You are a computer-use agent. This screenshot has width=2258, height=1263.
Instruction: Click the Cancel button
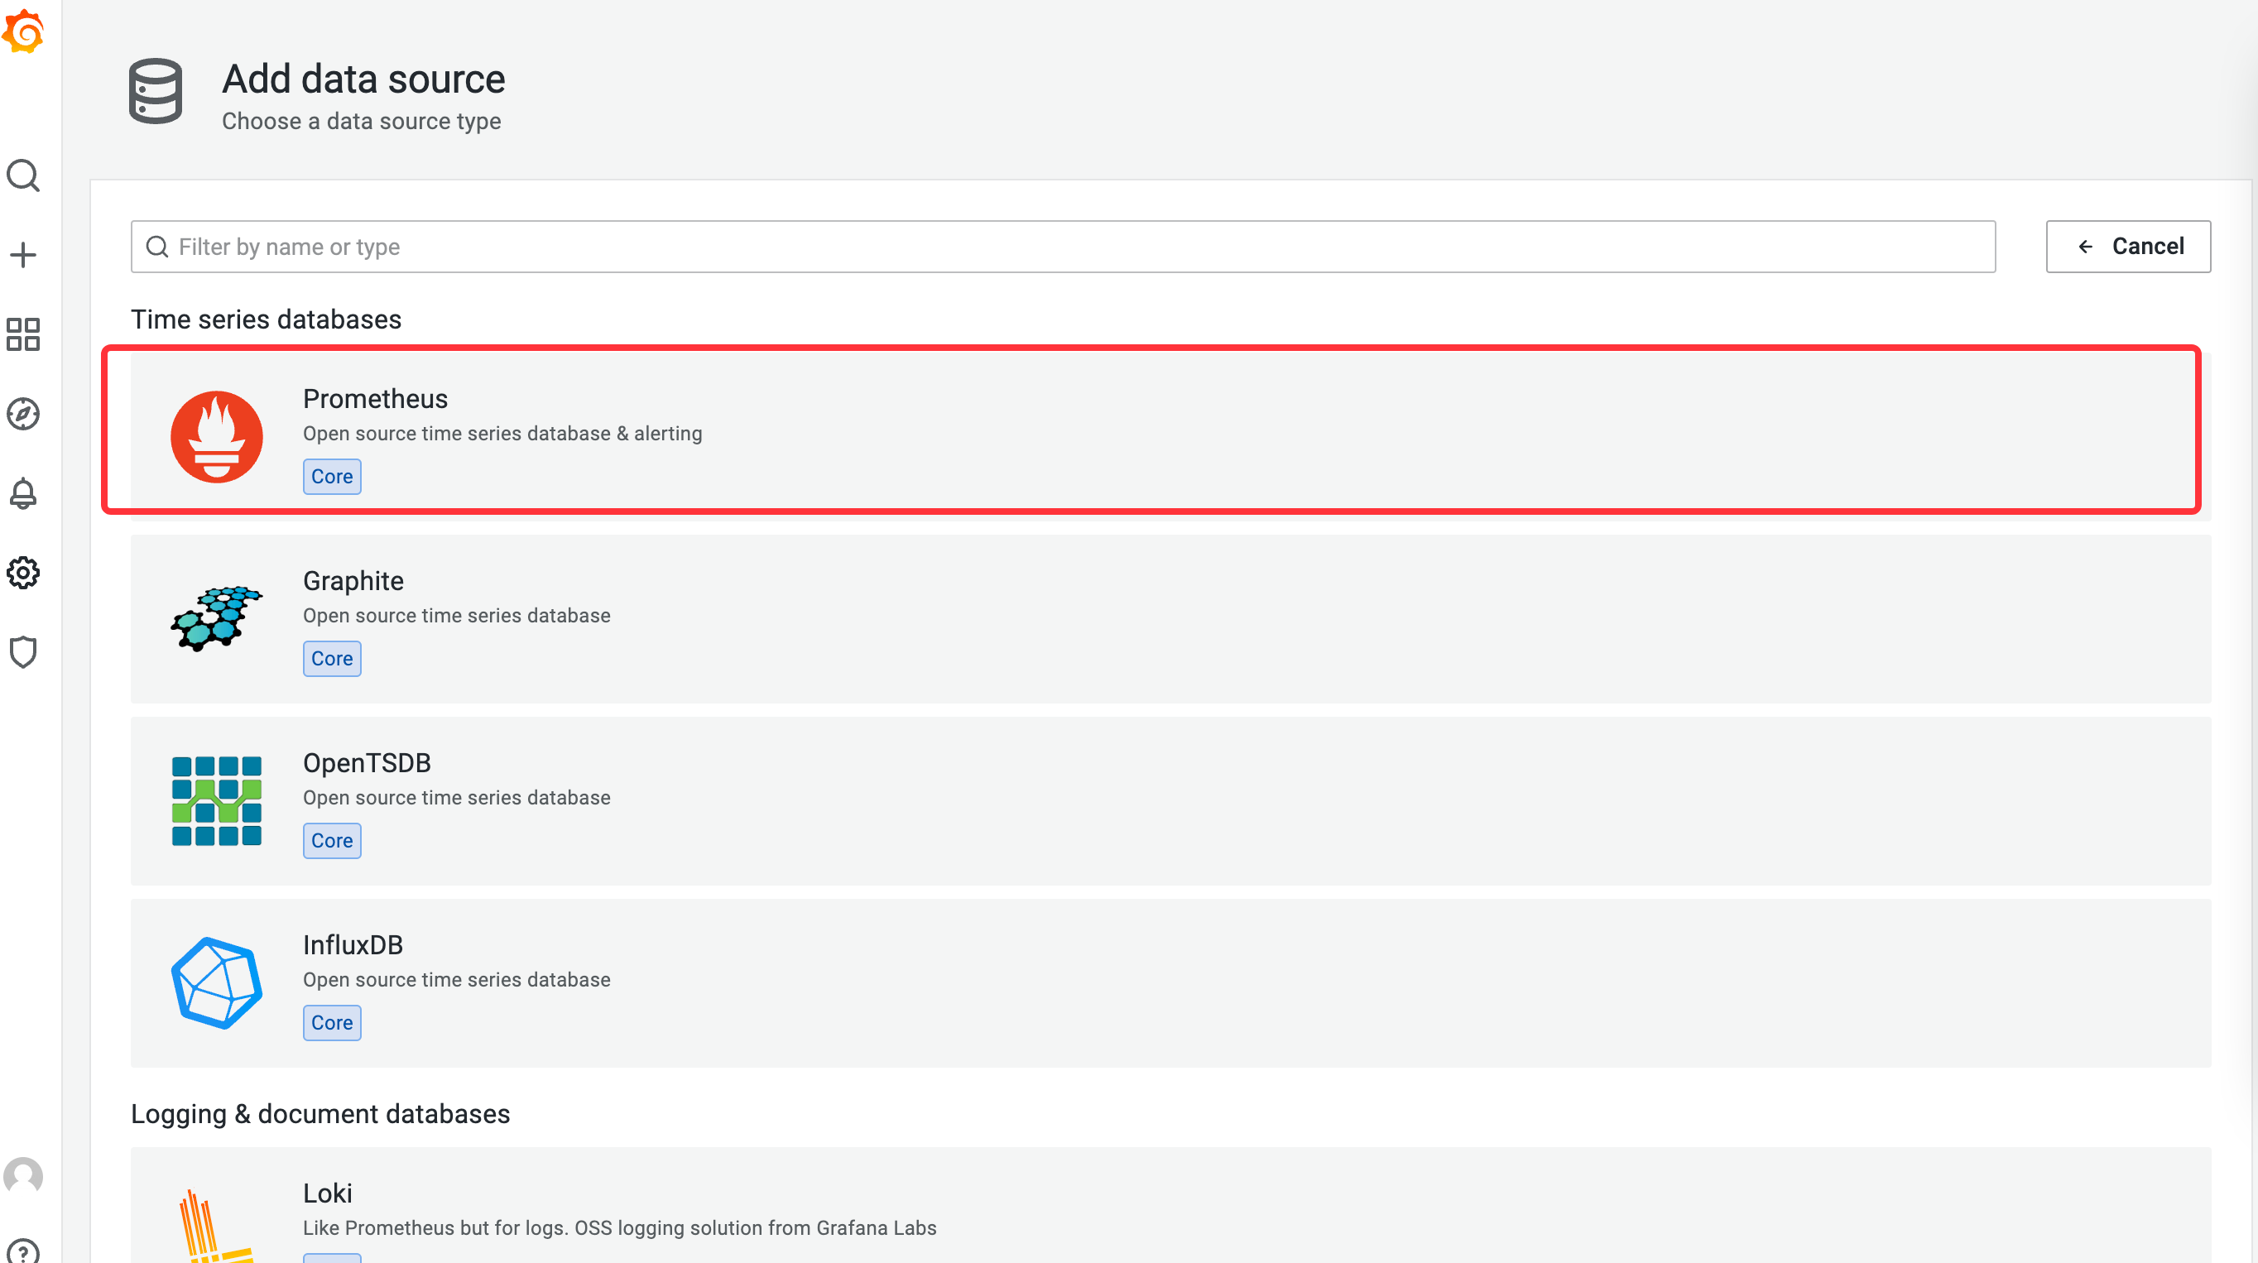pyautogui.click(x=2127, y=247)
